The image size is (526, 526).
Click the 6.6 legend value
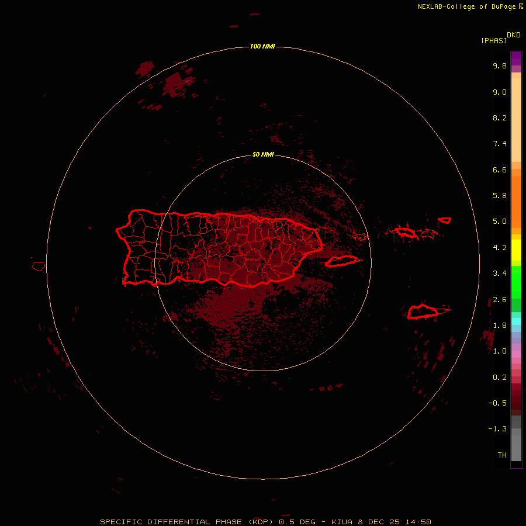coord(500,169)
